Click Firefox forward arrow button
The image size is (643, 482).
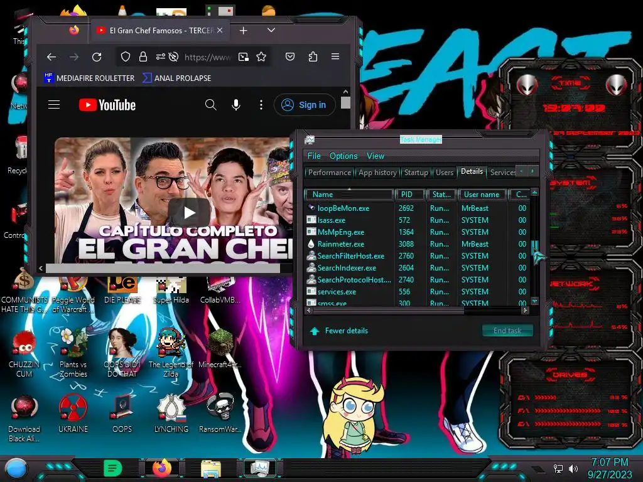(74, 57)
